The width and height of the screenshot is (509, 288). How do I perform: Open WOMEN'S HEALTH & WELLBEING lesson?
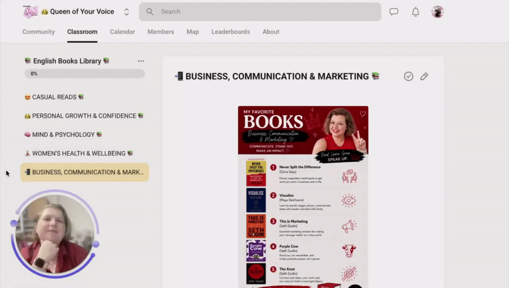[85, 153]
